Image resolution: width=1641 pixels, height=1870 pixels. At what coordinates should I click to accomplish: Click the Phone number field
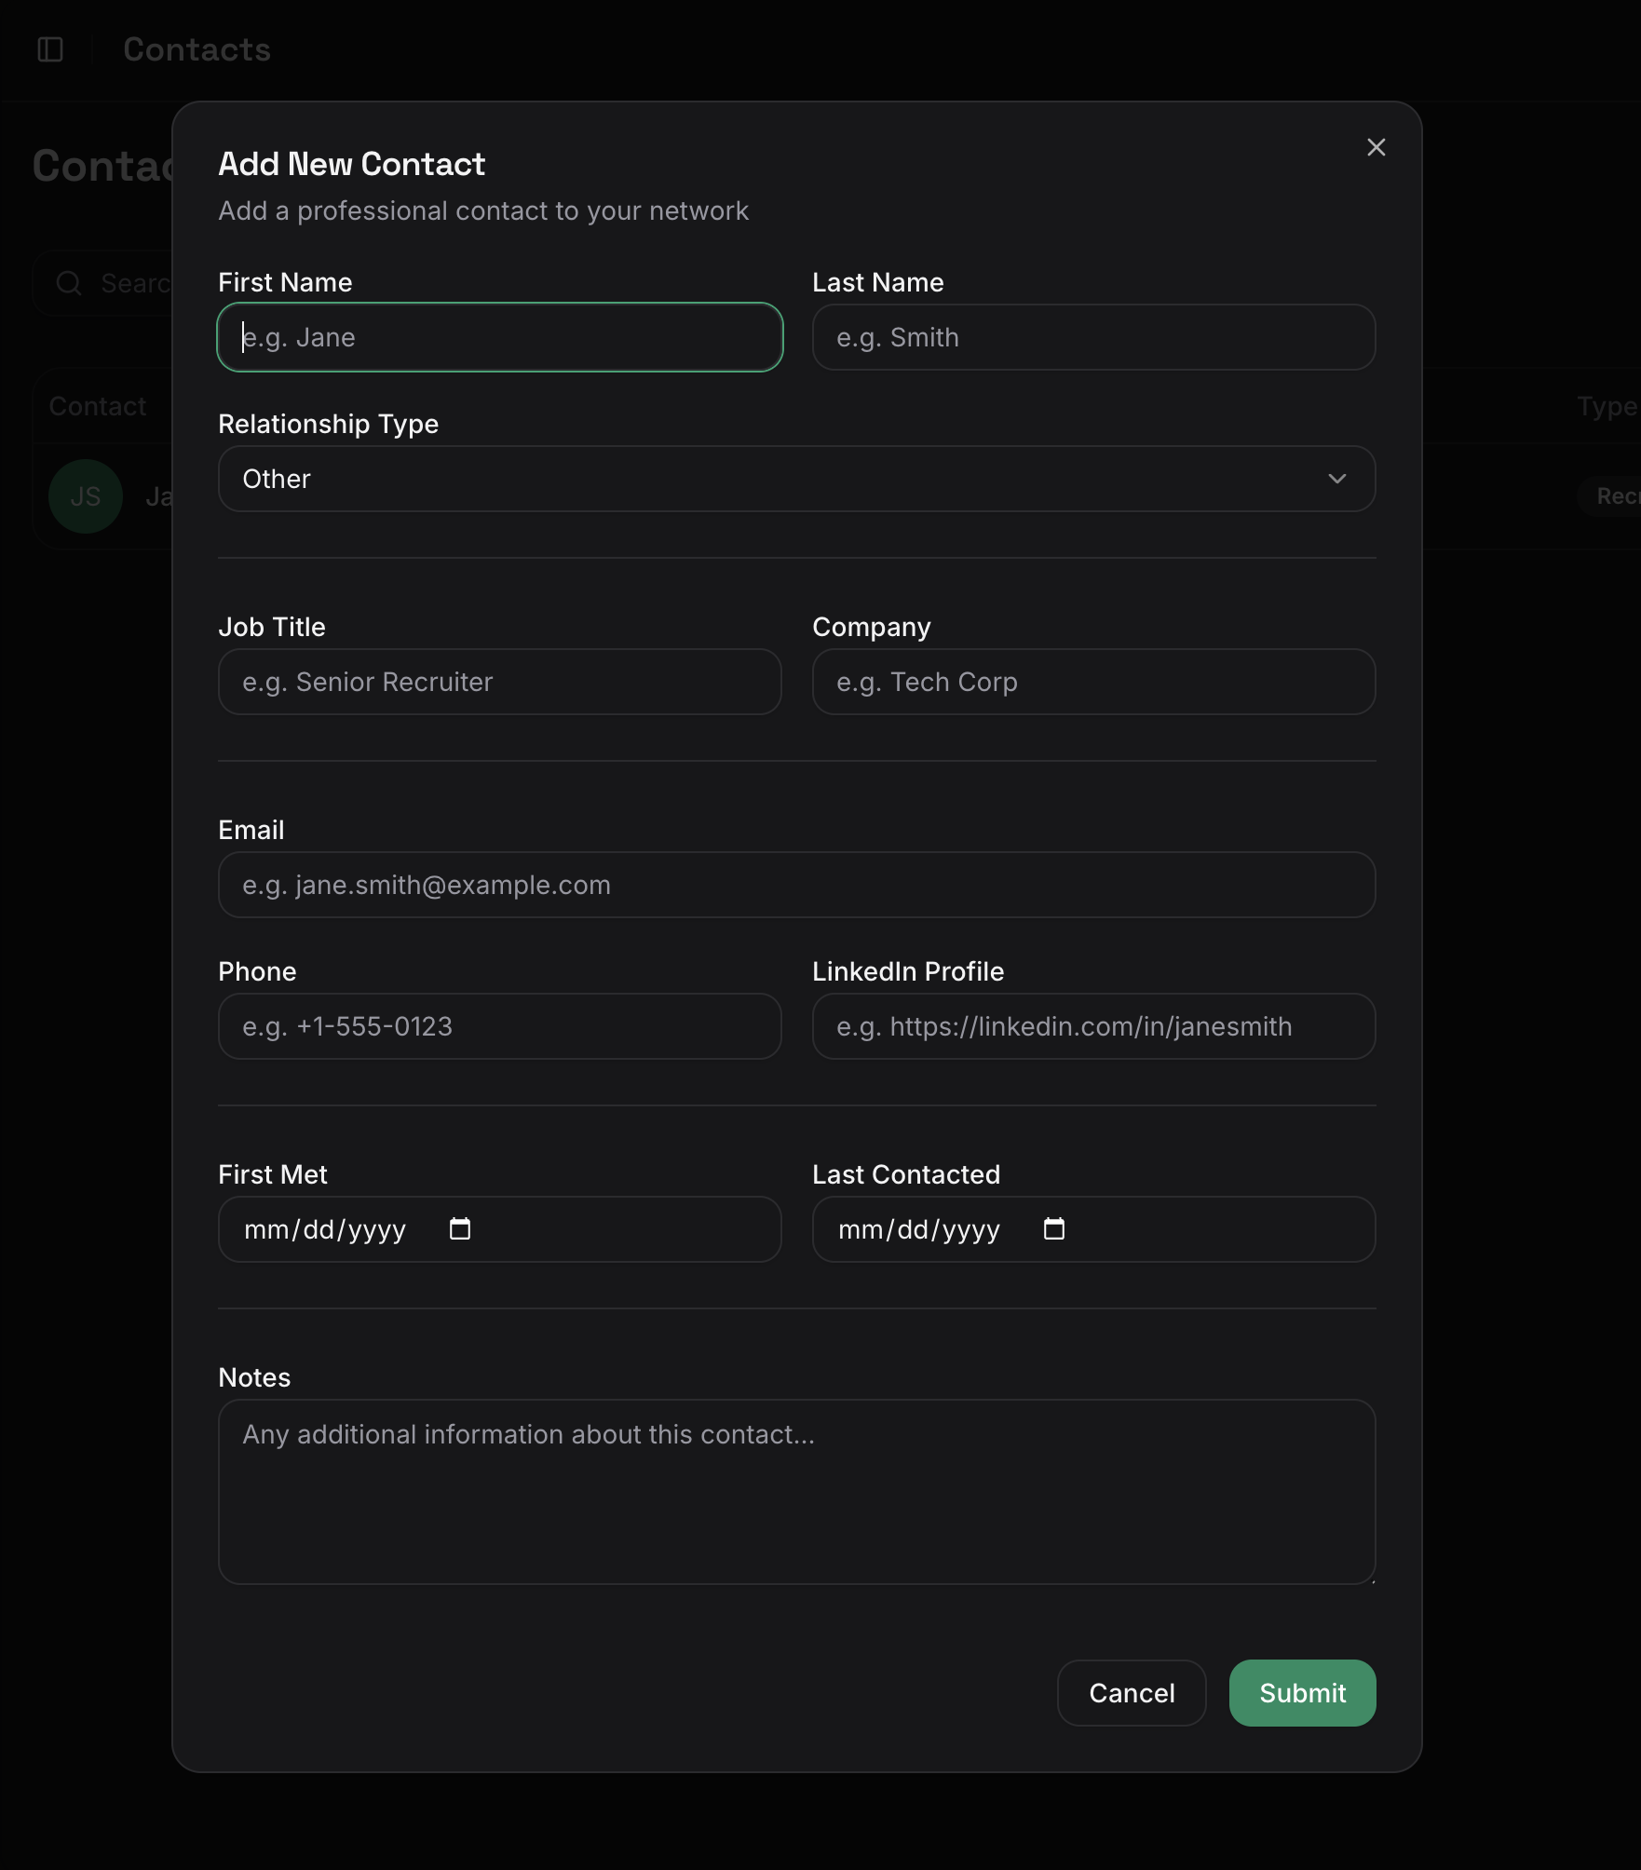point(499,1026)
